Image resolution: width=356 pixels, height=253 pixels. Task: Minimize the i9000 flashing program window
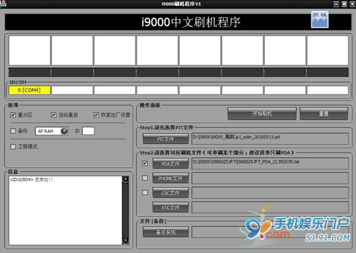336,4
